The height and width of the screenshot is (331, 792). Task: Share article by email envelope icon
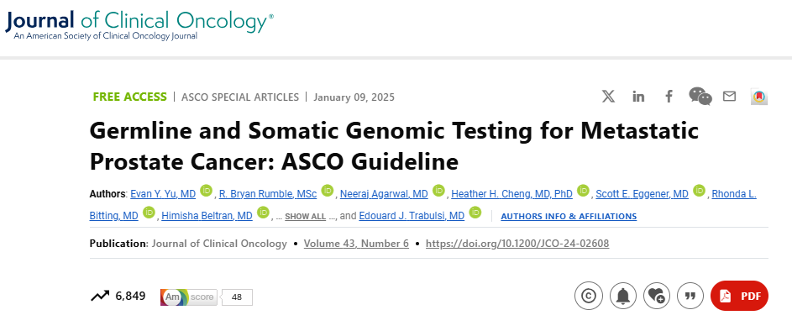(x=729, y=96)
